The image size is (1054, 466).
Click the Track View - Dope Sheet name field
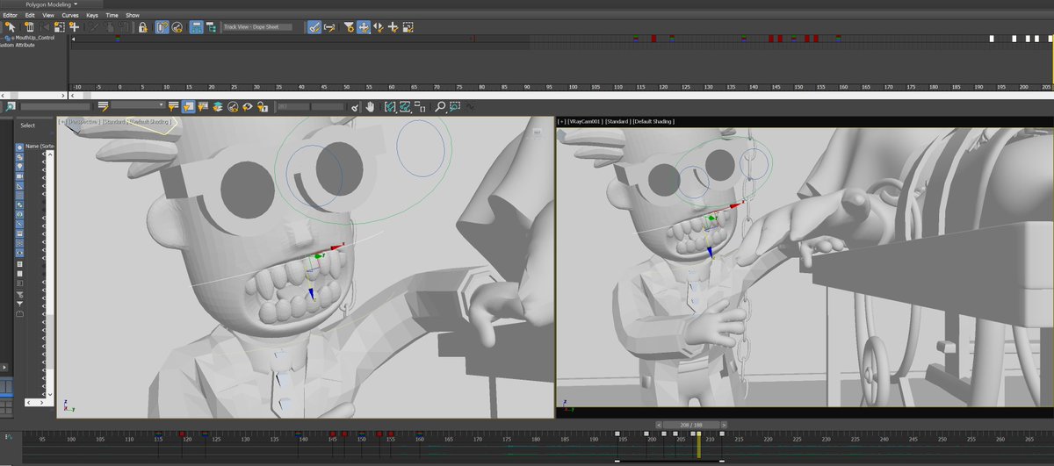pos(258,27)
